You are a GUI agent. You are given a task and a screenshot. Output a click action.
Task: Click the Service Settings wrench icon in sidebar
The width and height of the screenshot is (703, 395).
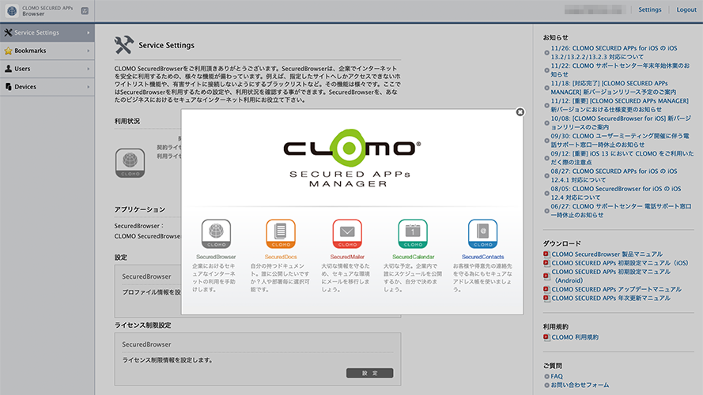pos(8,32)
